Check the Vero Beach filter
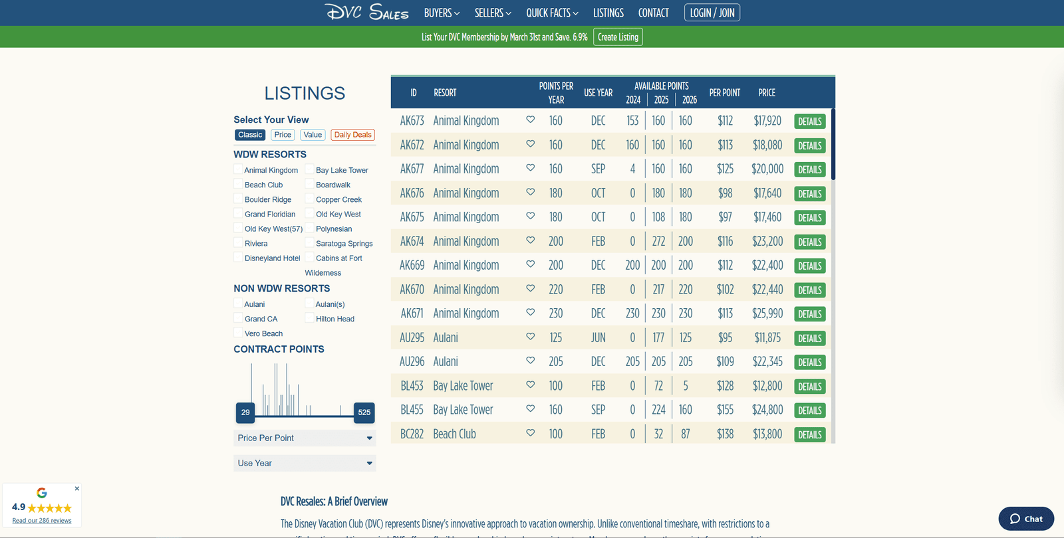Image resolution: width=1064 pixels, height=538 pixels. coord(238,333)
